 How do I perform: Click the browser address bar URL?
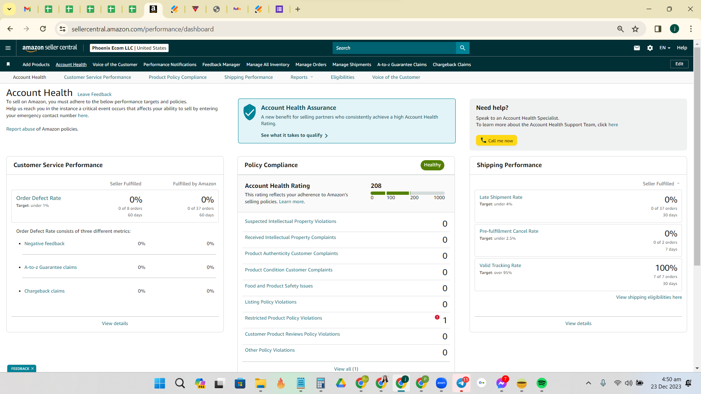click(143, 29)
